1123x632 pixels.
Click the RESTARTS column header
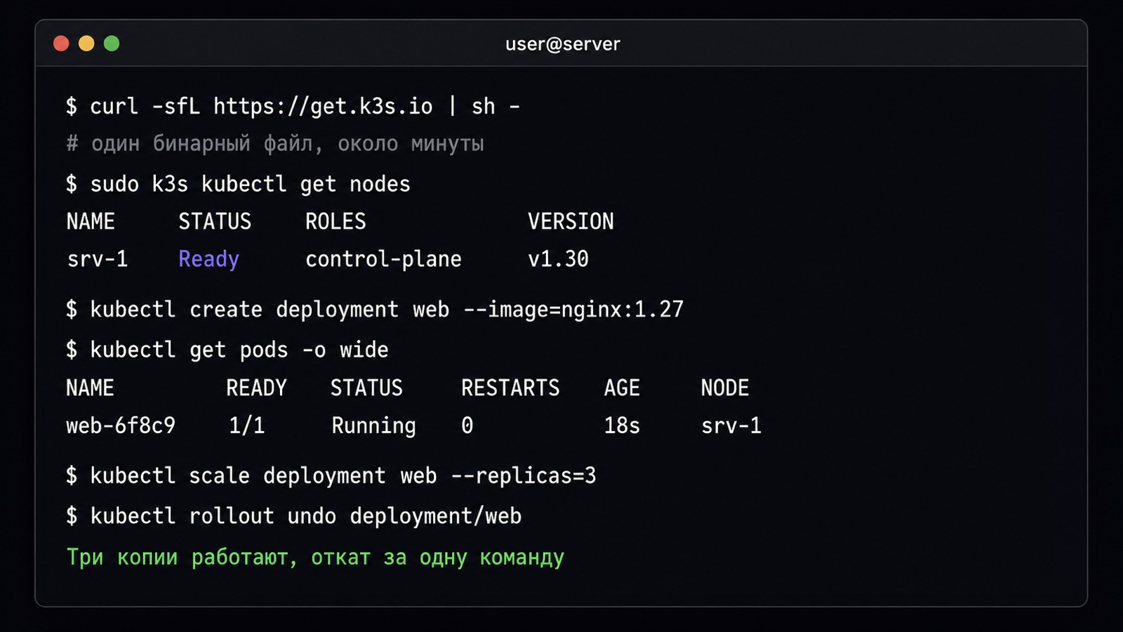tap(510, 388)
